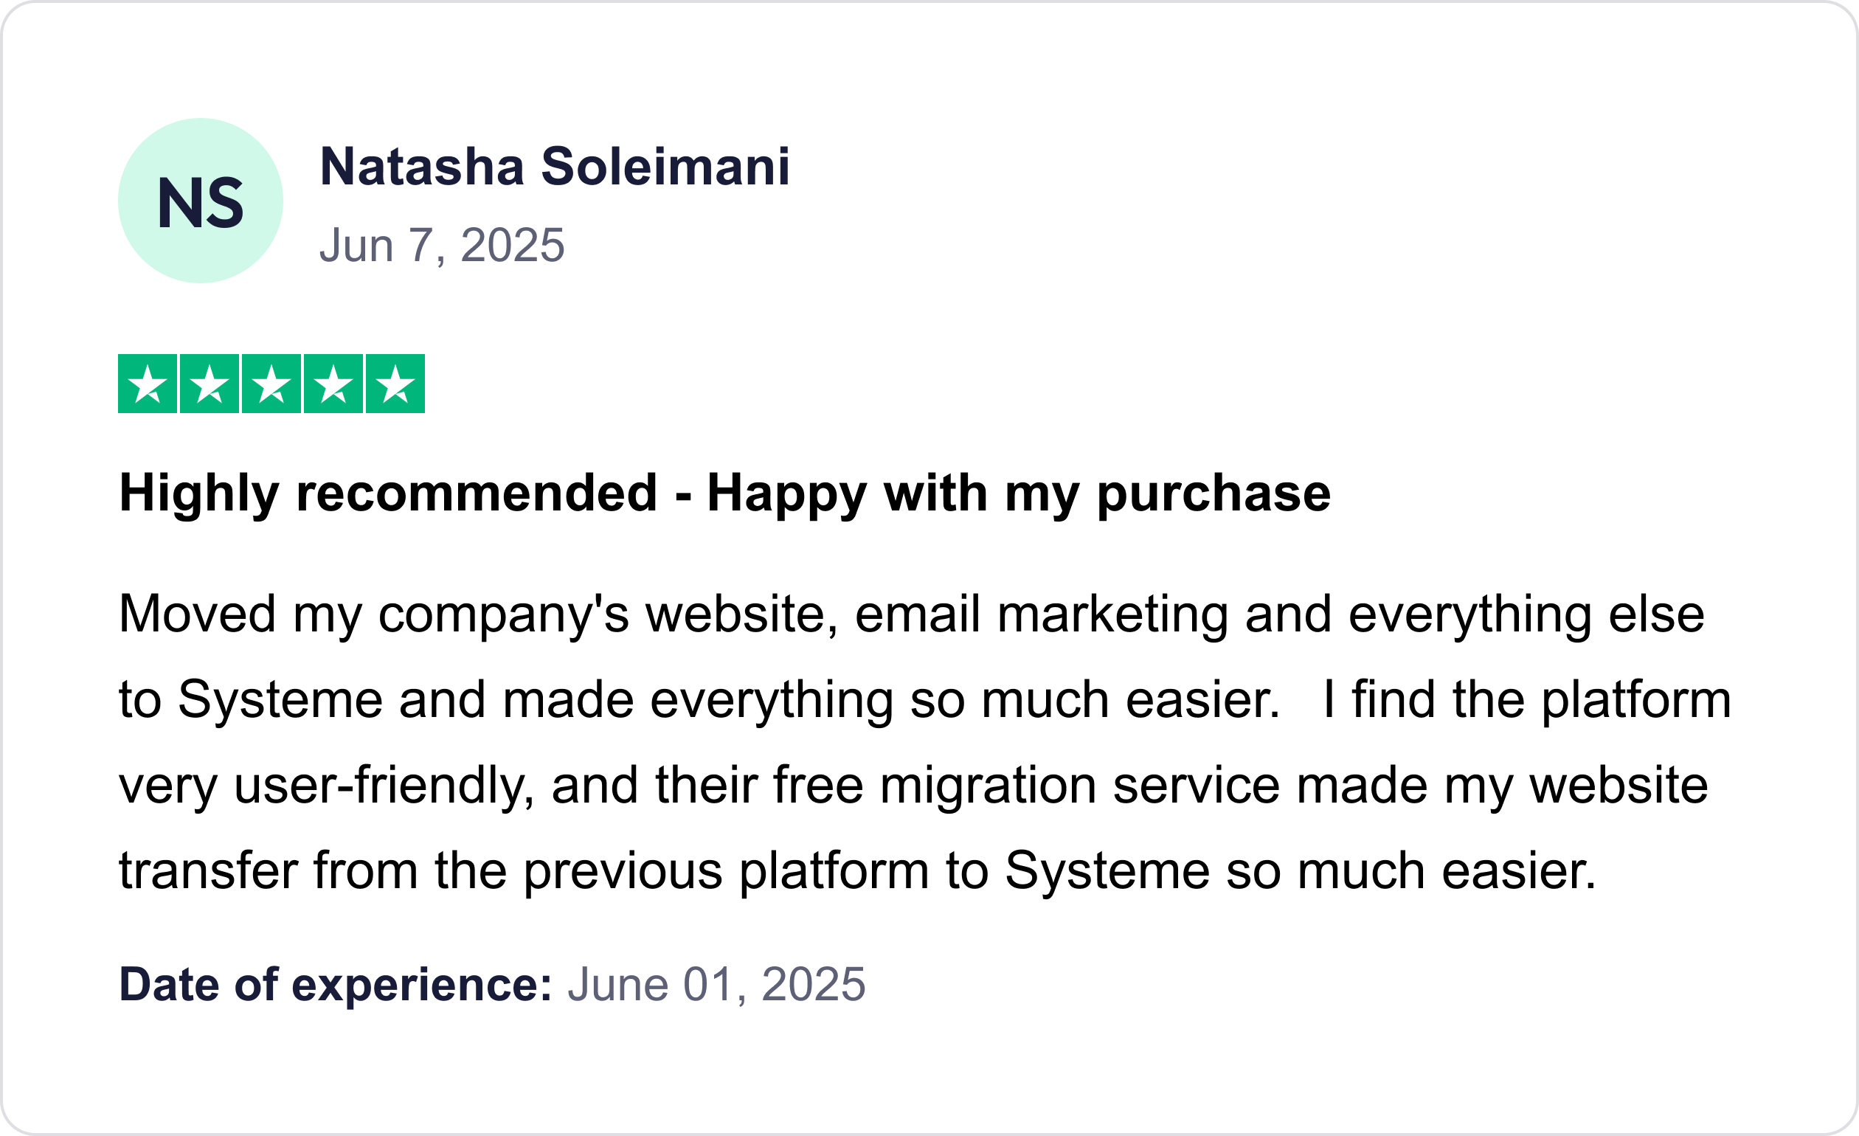This screenshot has height=1136, width=1859.
Task: Click the second green rating star
Action: click(x=210, y=384)
